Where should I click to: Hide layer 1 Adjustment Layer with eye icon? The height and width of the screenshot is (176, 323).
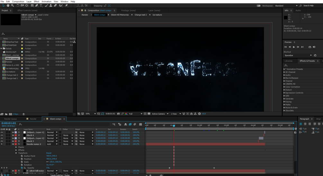click(x=2, y=132)
